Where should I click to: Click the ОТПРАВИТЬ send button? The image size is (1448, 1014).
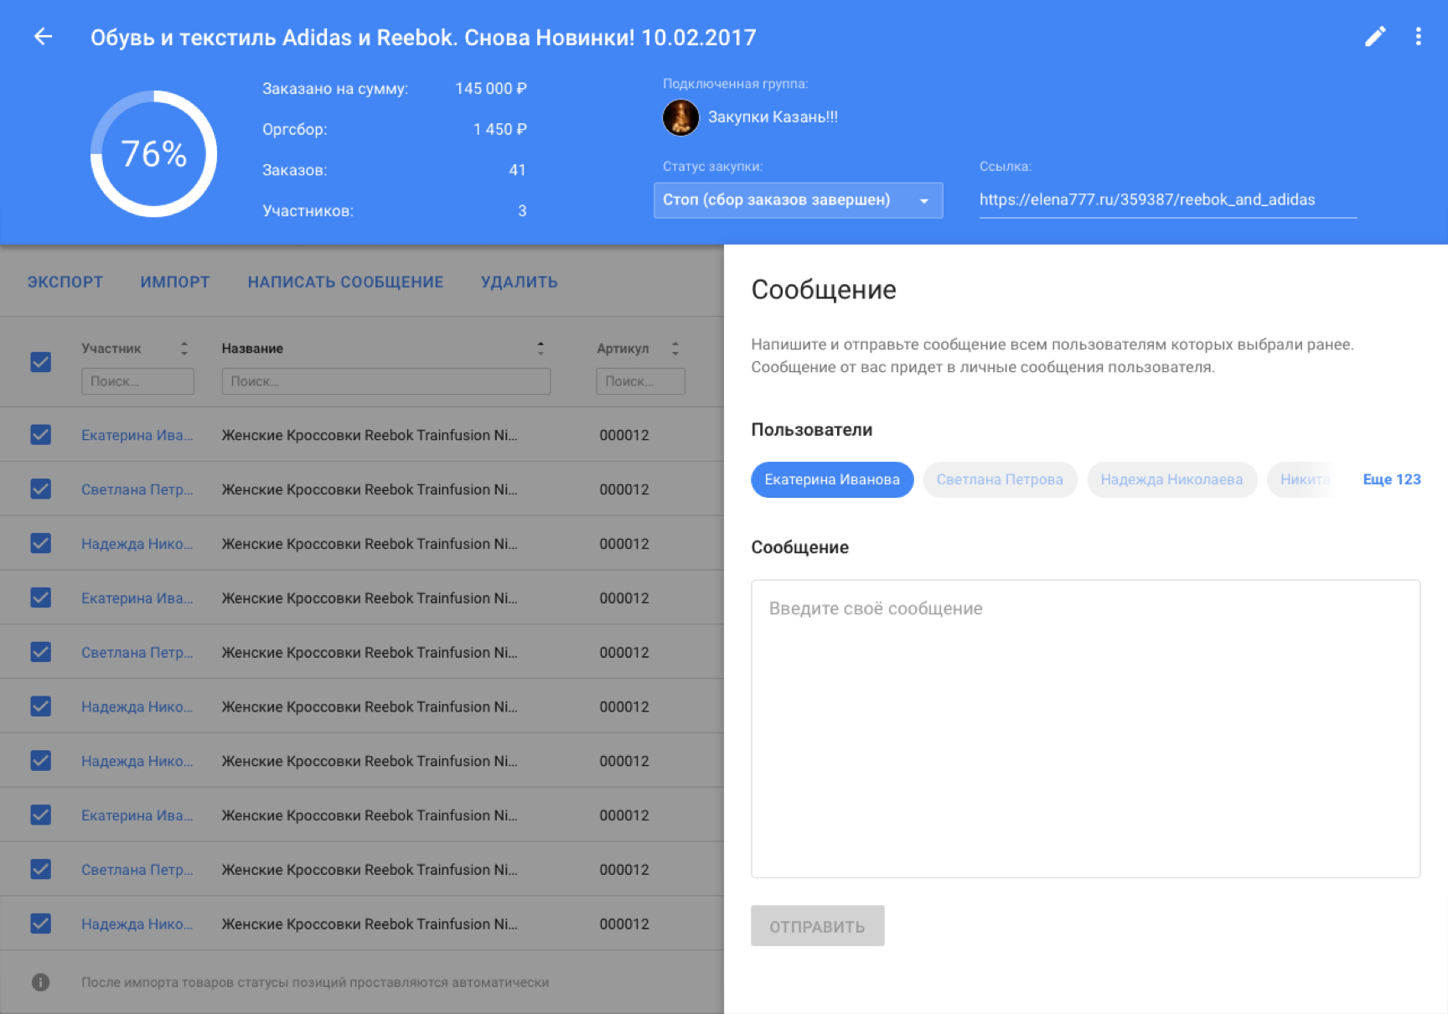[x=817, y=926]
